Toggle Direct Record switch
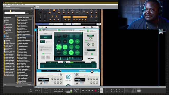This screenshot has width=169, height=95. click(84, 27)
